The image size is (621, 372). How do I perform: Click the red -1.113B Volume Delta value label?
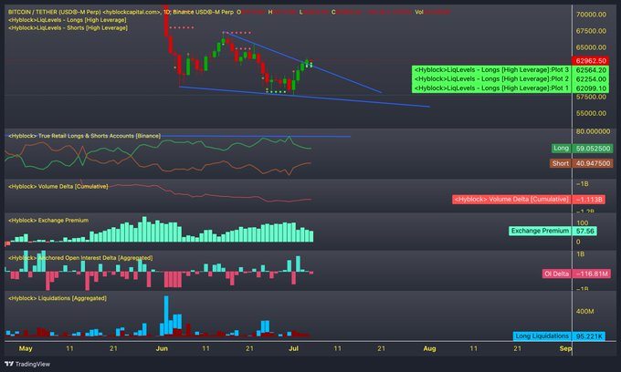click(529, 200)
